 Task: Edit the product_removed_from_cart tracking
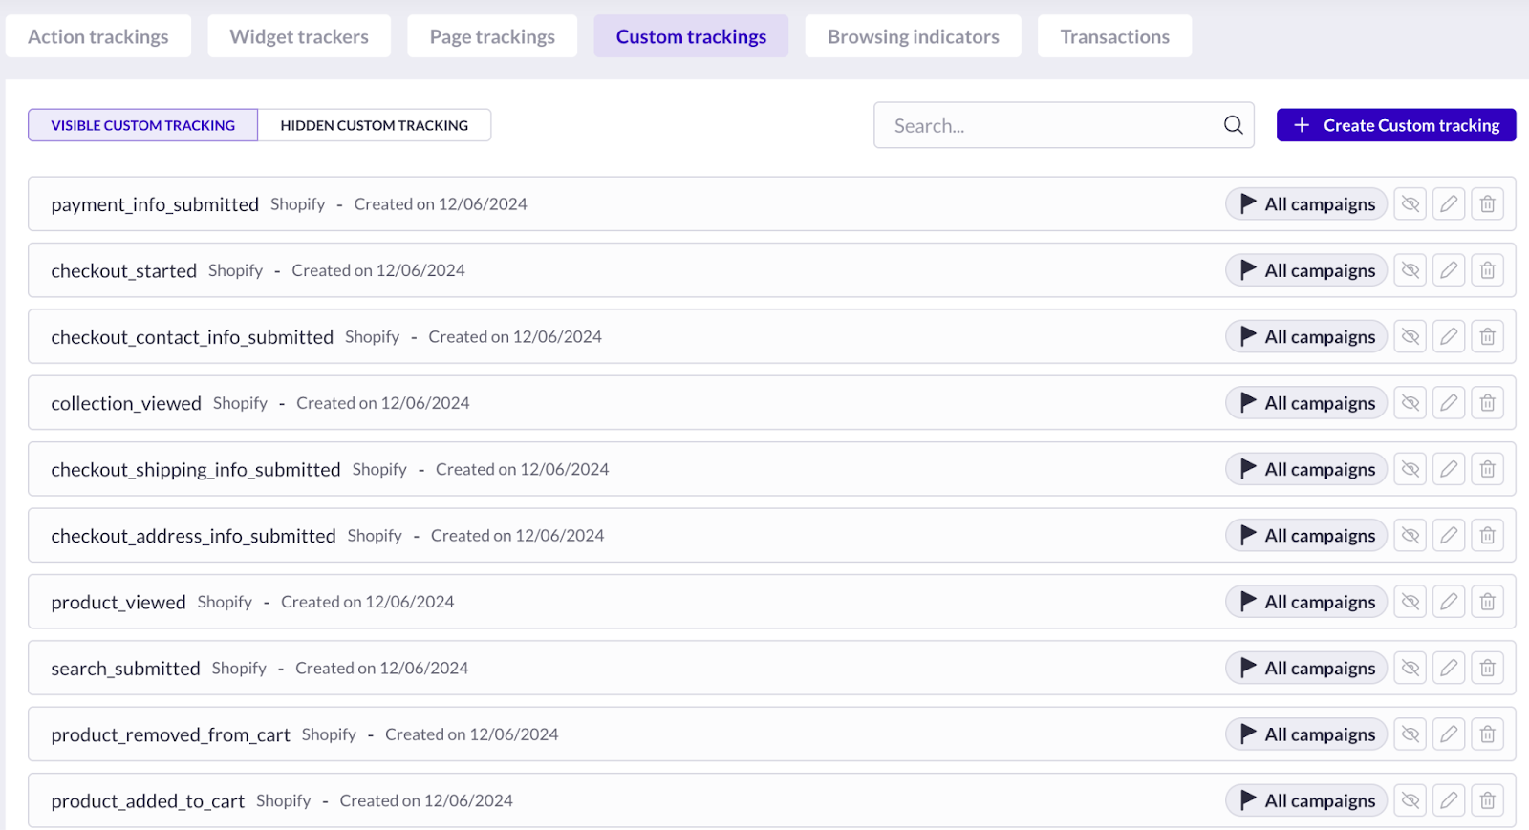pos(1449,734)
